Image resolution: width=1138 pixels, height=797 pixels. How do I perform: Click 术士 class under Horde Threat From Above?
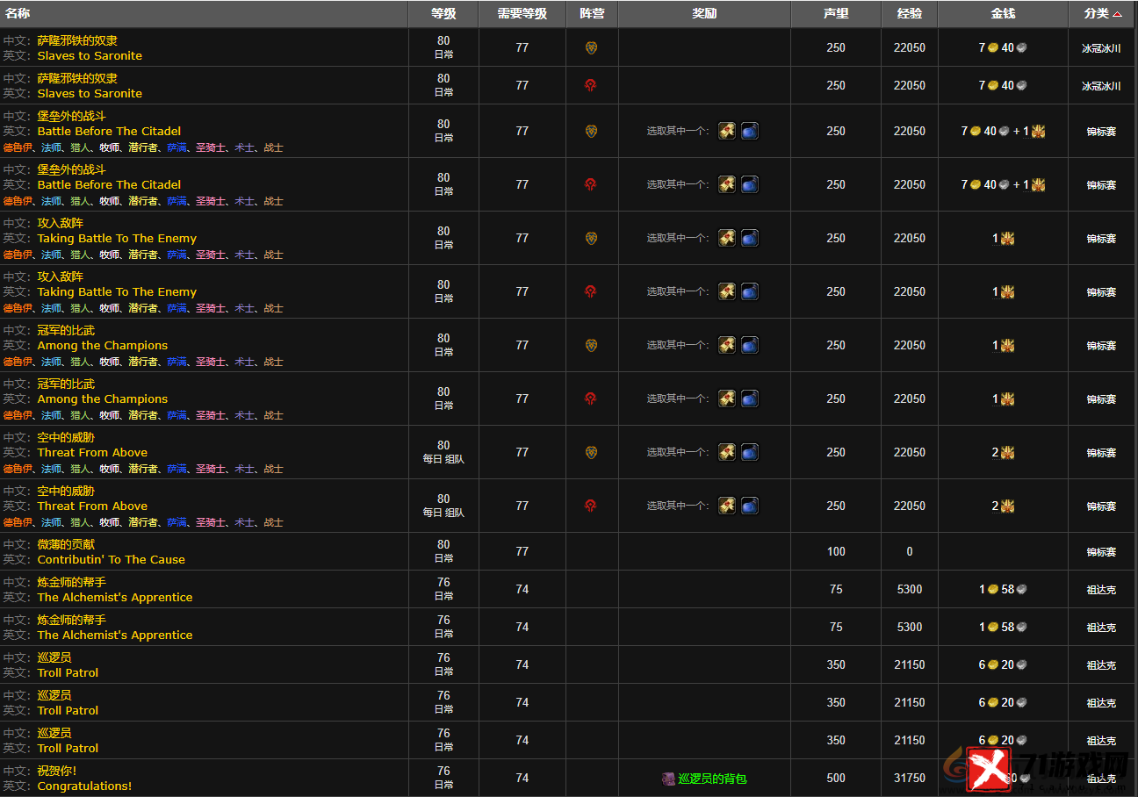pos(244,522)
